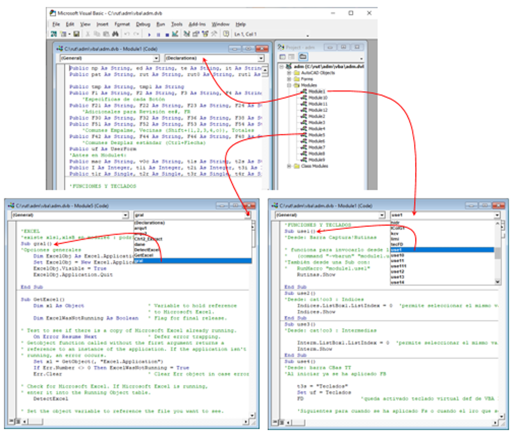Toggle Design Mode icon in the toolbar
The height and width of the screenshot is (433, 512).
[x=175, y=34]
